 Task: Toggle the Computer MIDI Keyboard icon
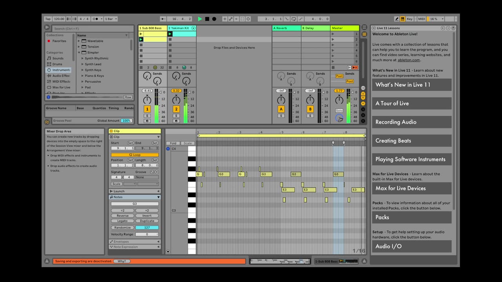click(x=403, y=19)
